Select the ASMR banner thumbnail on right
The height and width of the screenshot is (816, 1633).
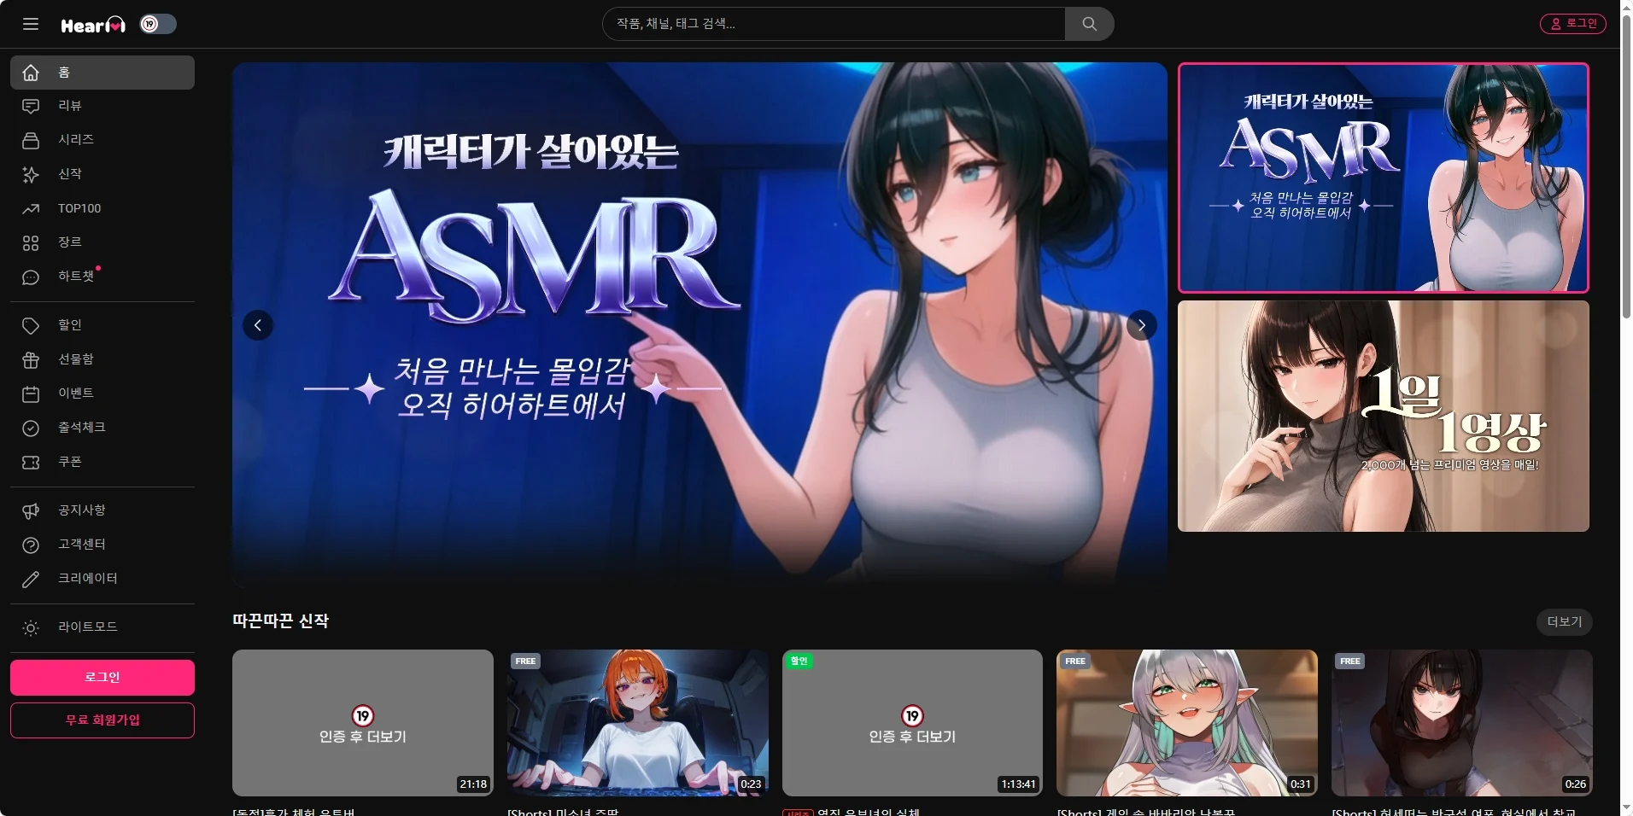pyautogui.click(x=1384, y=178)
